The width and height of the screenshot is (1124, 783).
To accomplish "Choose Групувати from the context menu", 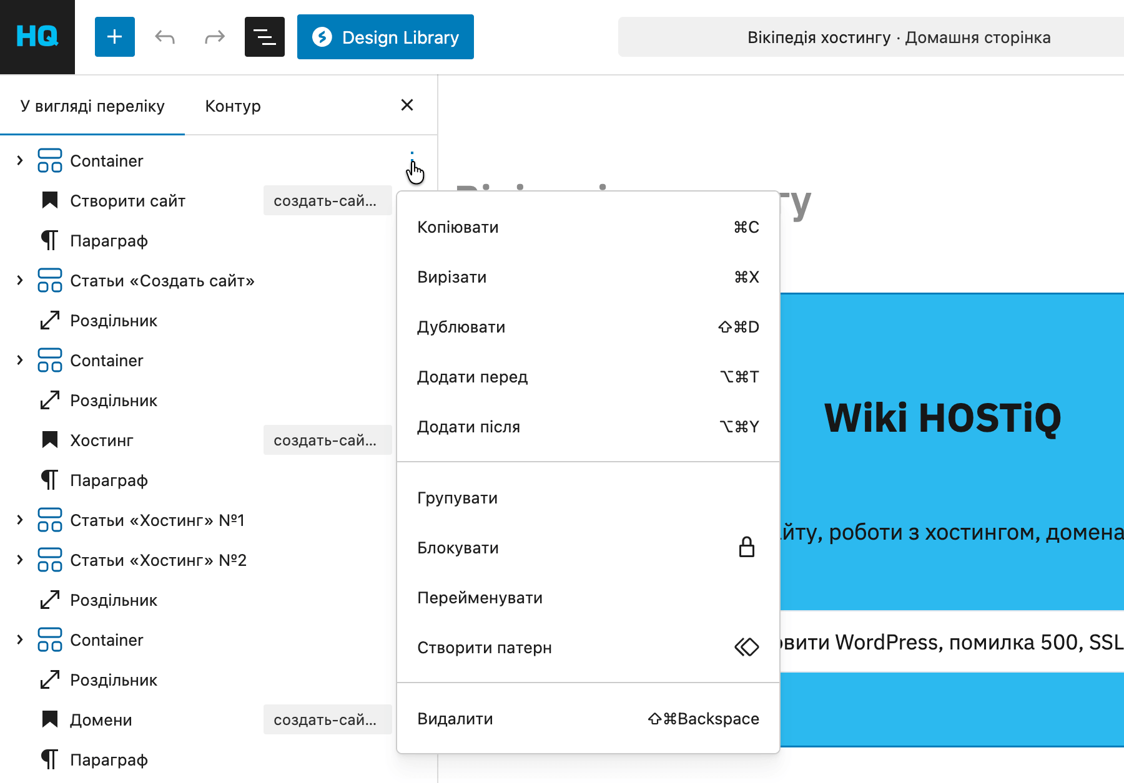I will [588, 498].
